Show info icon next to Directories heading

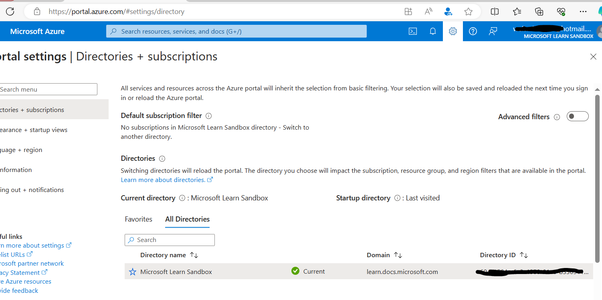pyautogui.click(x=162, y=159)
